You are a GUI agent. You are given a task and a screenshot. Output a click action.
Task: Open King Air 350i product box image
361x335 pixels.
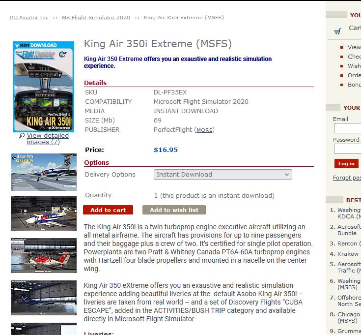coord(44,87)
